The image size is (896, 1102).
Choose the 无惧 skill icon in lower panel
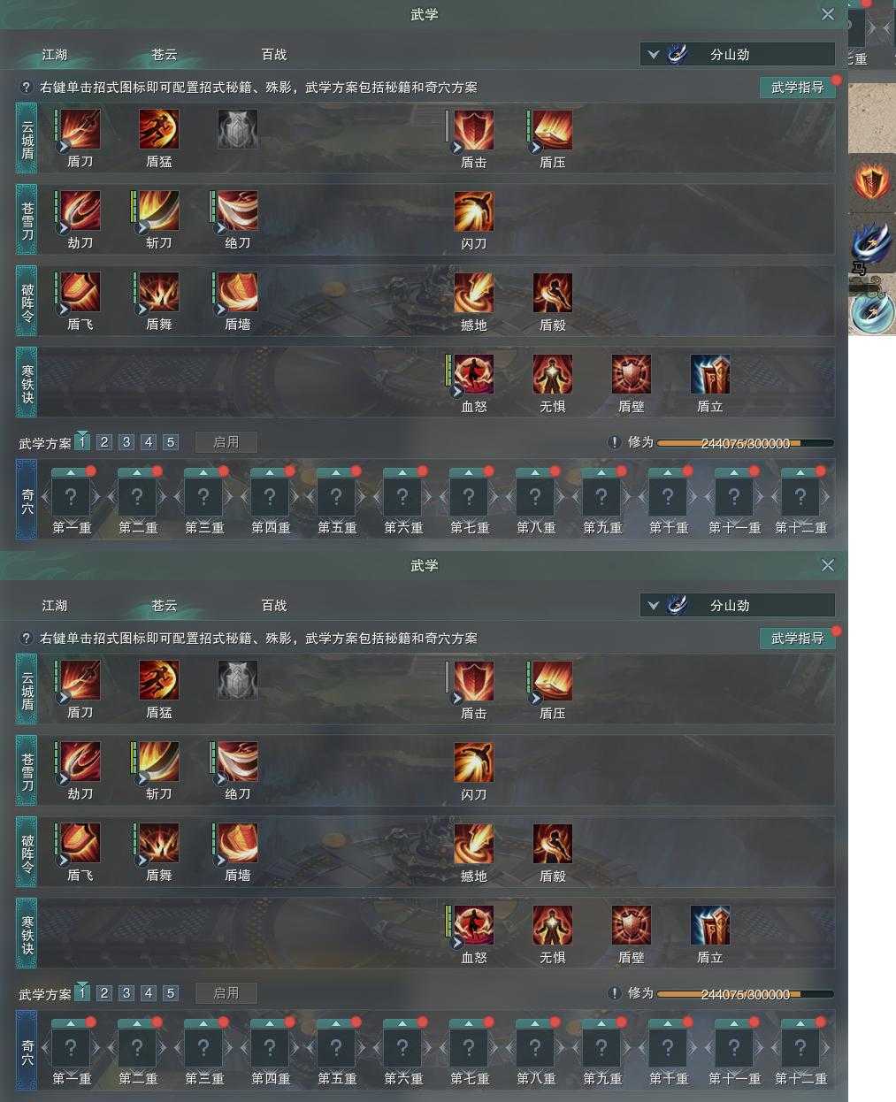[x=553, y=925]
